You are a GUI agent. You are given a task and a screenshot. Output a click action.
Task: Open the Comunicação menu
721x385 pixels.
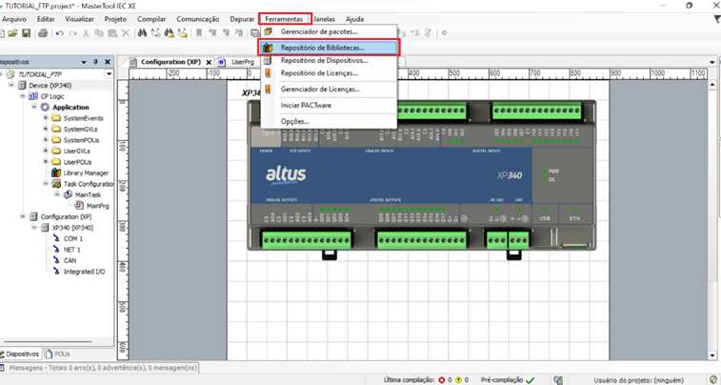198,19
